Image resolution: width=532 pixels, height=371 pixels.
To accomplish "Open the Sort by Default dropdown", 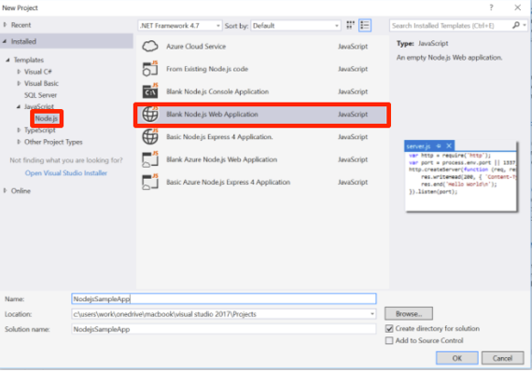I will coord(296,26).
